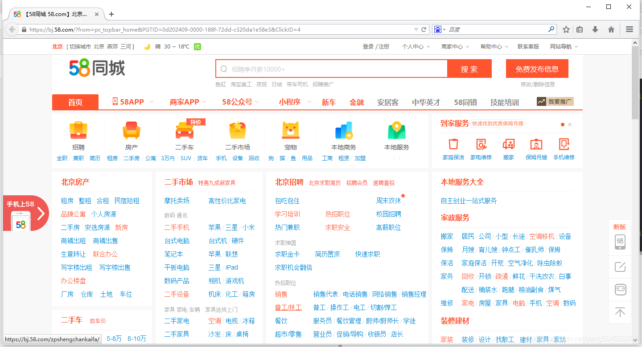Image resolution: width=642 pixels, height=347 pixels.
Task: Click the browser URL address bar
Action: (218, 29)
